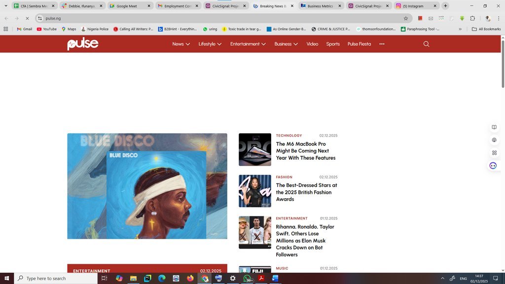Switch to the Instagram tab
505x284 pixels.
coord(416,6)
